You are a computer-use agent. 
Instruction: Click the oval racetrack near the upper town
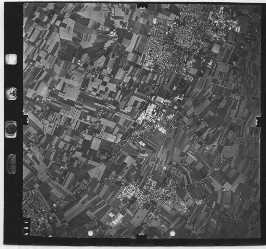coord(162,73)
